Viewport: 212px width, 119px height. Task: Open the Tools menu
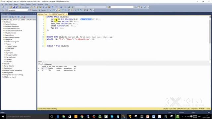coord(34,4)
